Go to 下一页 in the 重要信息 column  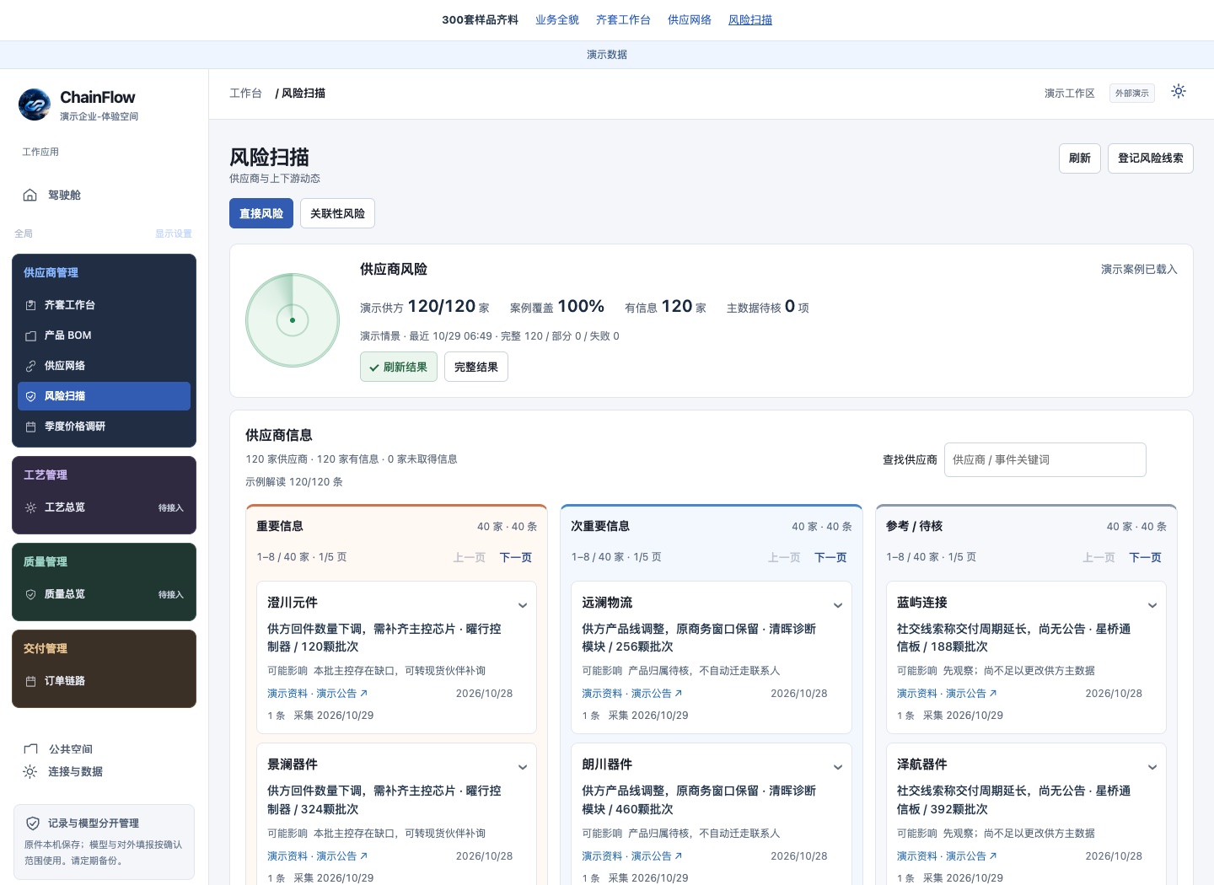tap(516, 557)
